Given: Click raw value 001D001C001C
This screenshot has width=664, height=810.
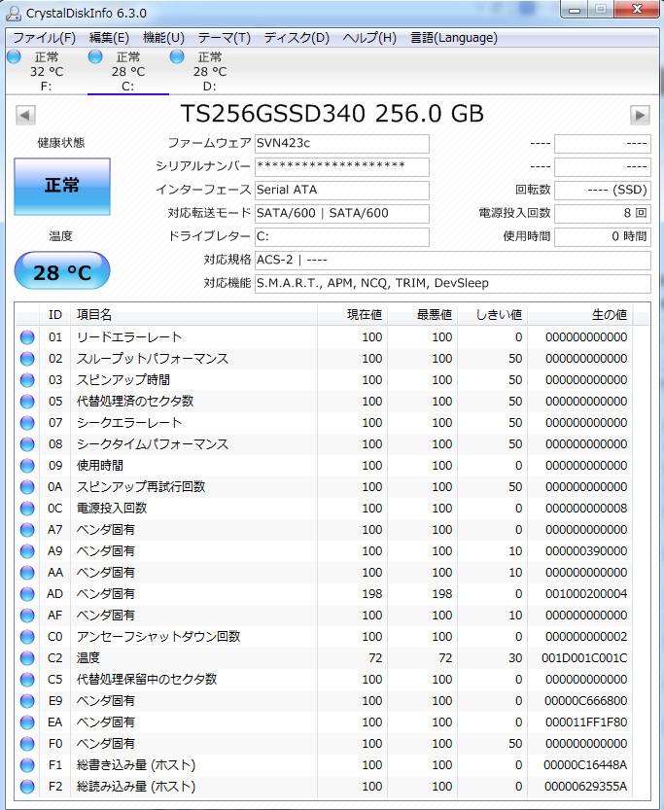Looking at the screenshot, I should 584,658.
